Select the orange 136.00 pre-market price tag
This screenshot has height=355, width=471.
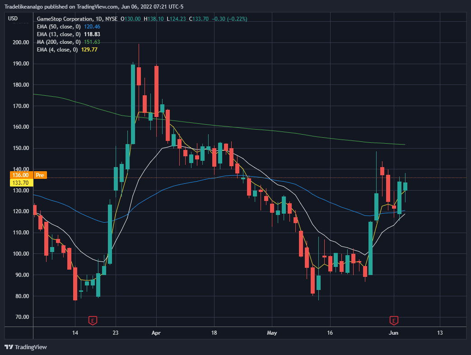pyautogui.click(x=21, y=175)
